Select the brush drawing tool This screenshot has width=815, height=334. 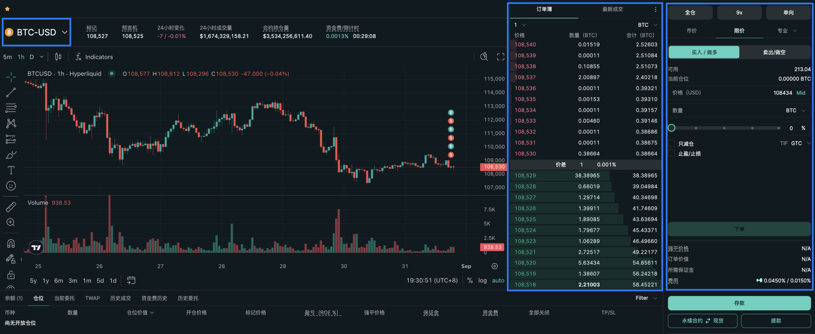(x=11, y=155)
